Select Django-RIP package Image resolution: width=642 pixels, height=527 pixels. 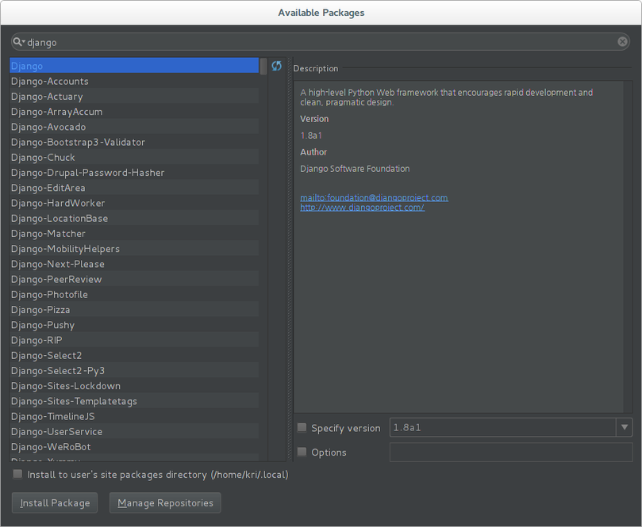click(134, 340)
